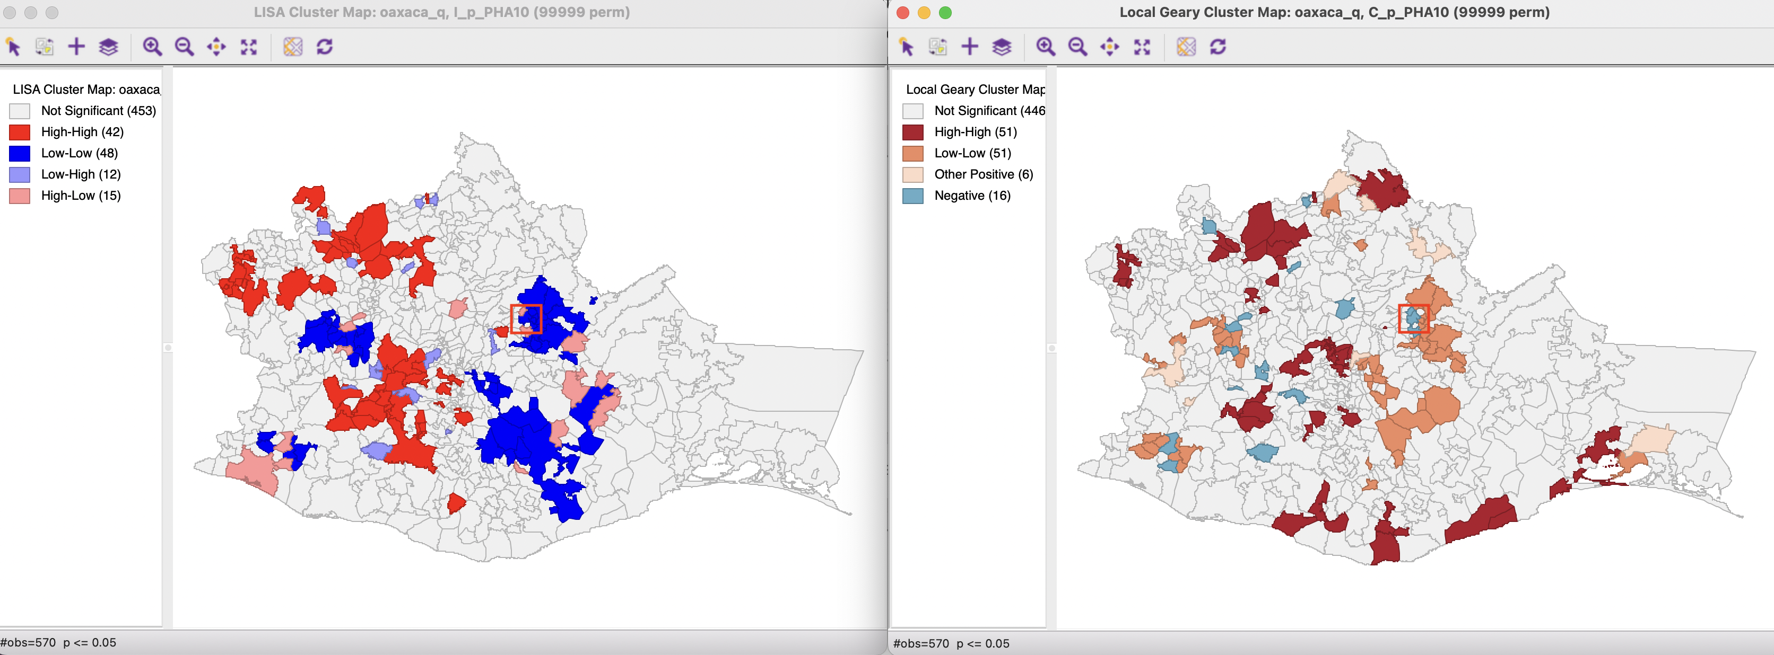Select the arrow pointer tool in LISA window
The image size is (1774, 655).
(13, 47)
